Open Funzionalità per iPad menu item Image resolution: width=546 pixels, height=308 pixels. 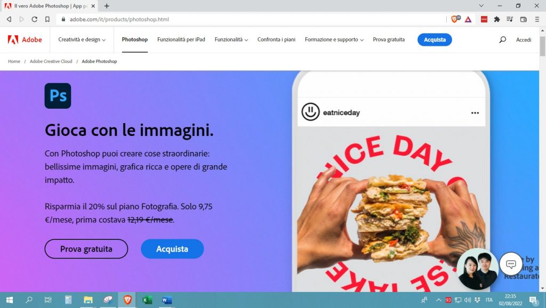tap(181, 39)
